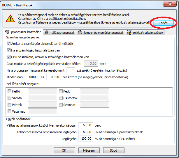Click the first 00:00 daily start time field

click(x=32, y=77)
